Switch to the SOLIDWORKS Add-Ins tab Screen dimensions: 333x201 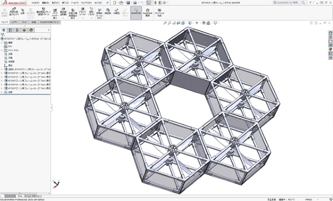(50, 22)
